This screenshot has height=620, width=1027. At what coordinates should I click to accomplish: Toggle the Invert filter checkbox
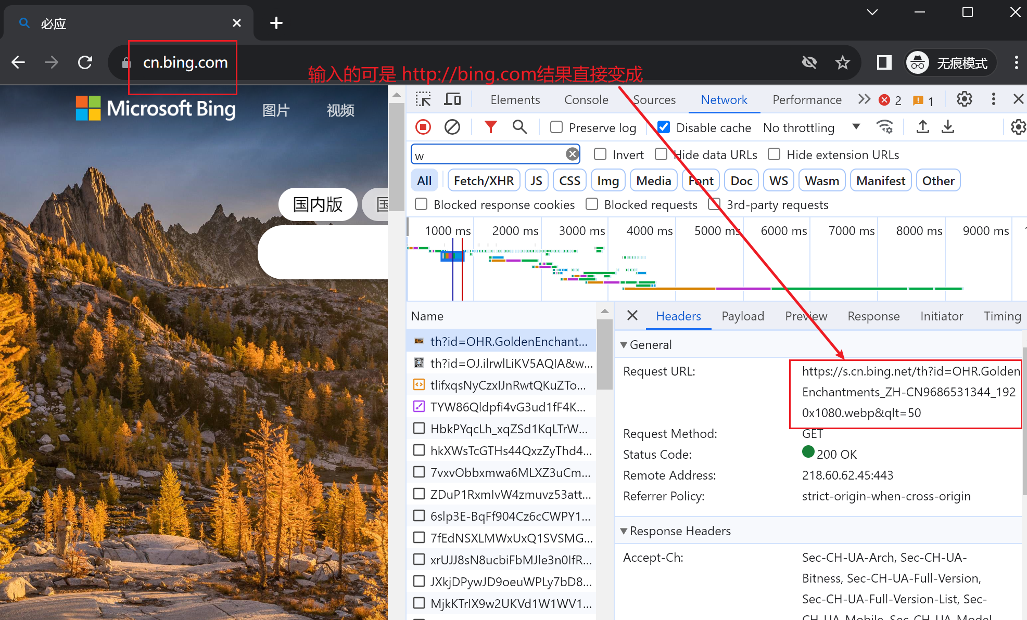pos(600,154)
